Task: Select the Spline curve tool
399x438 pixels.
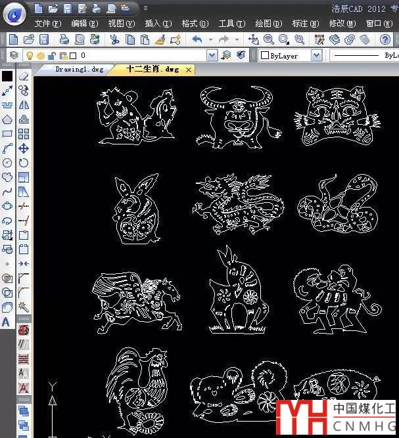Action: tap(7, 192)
